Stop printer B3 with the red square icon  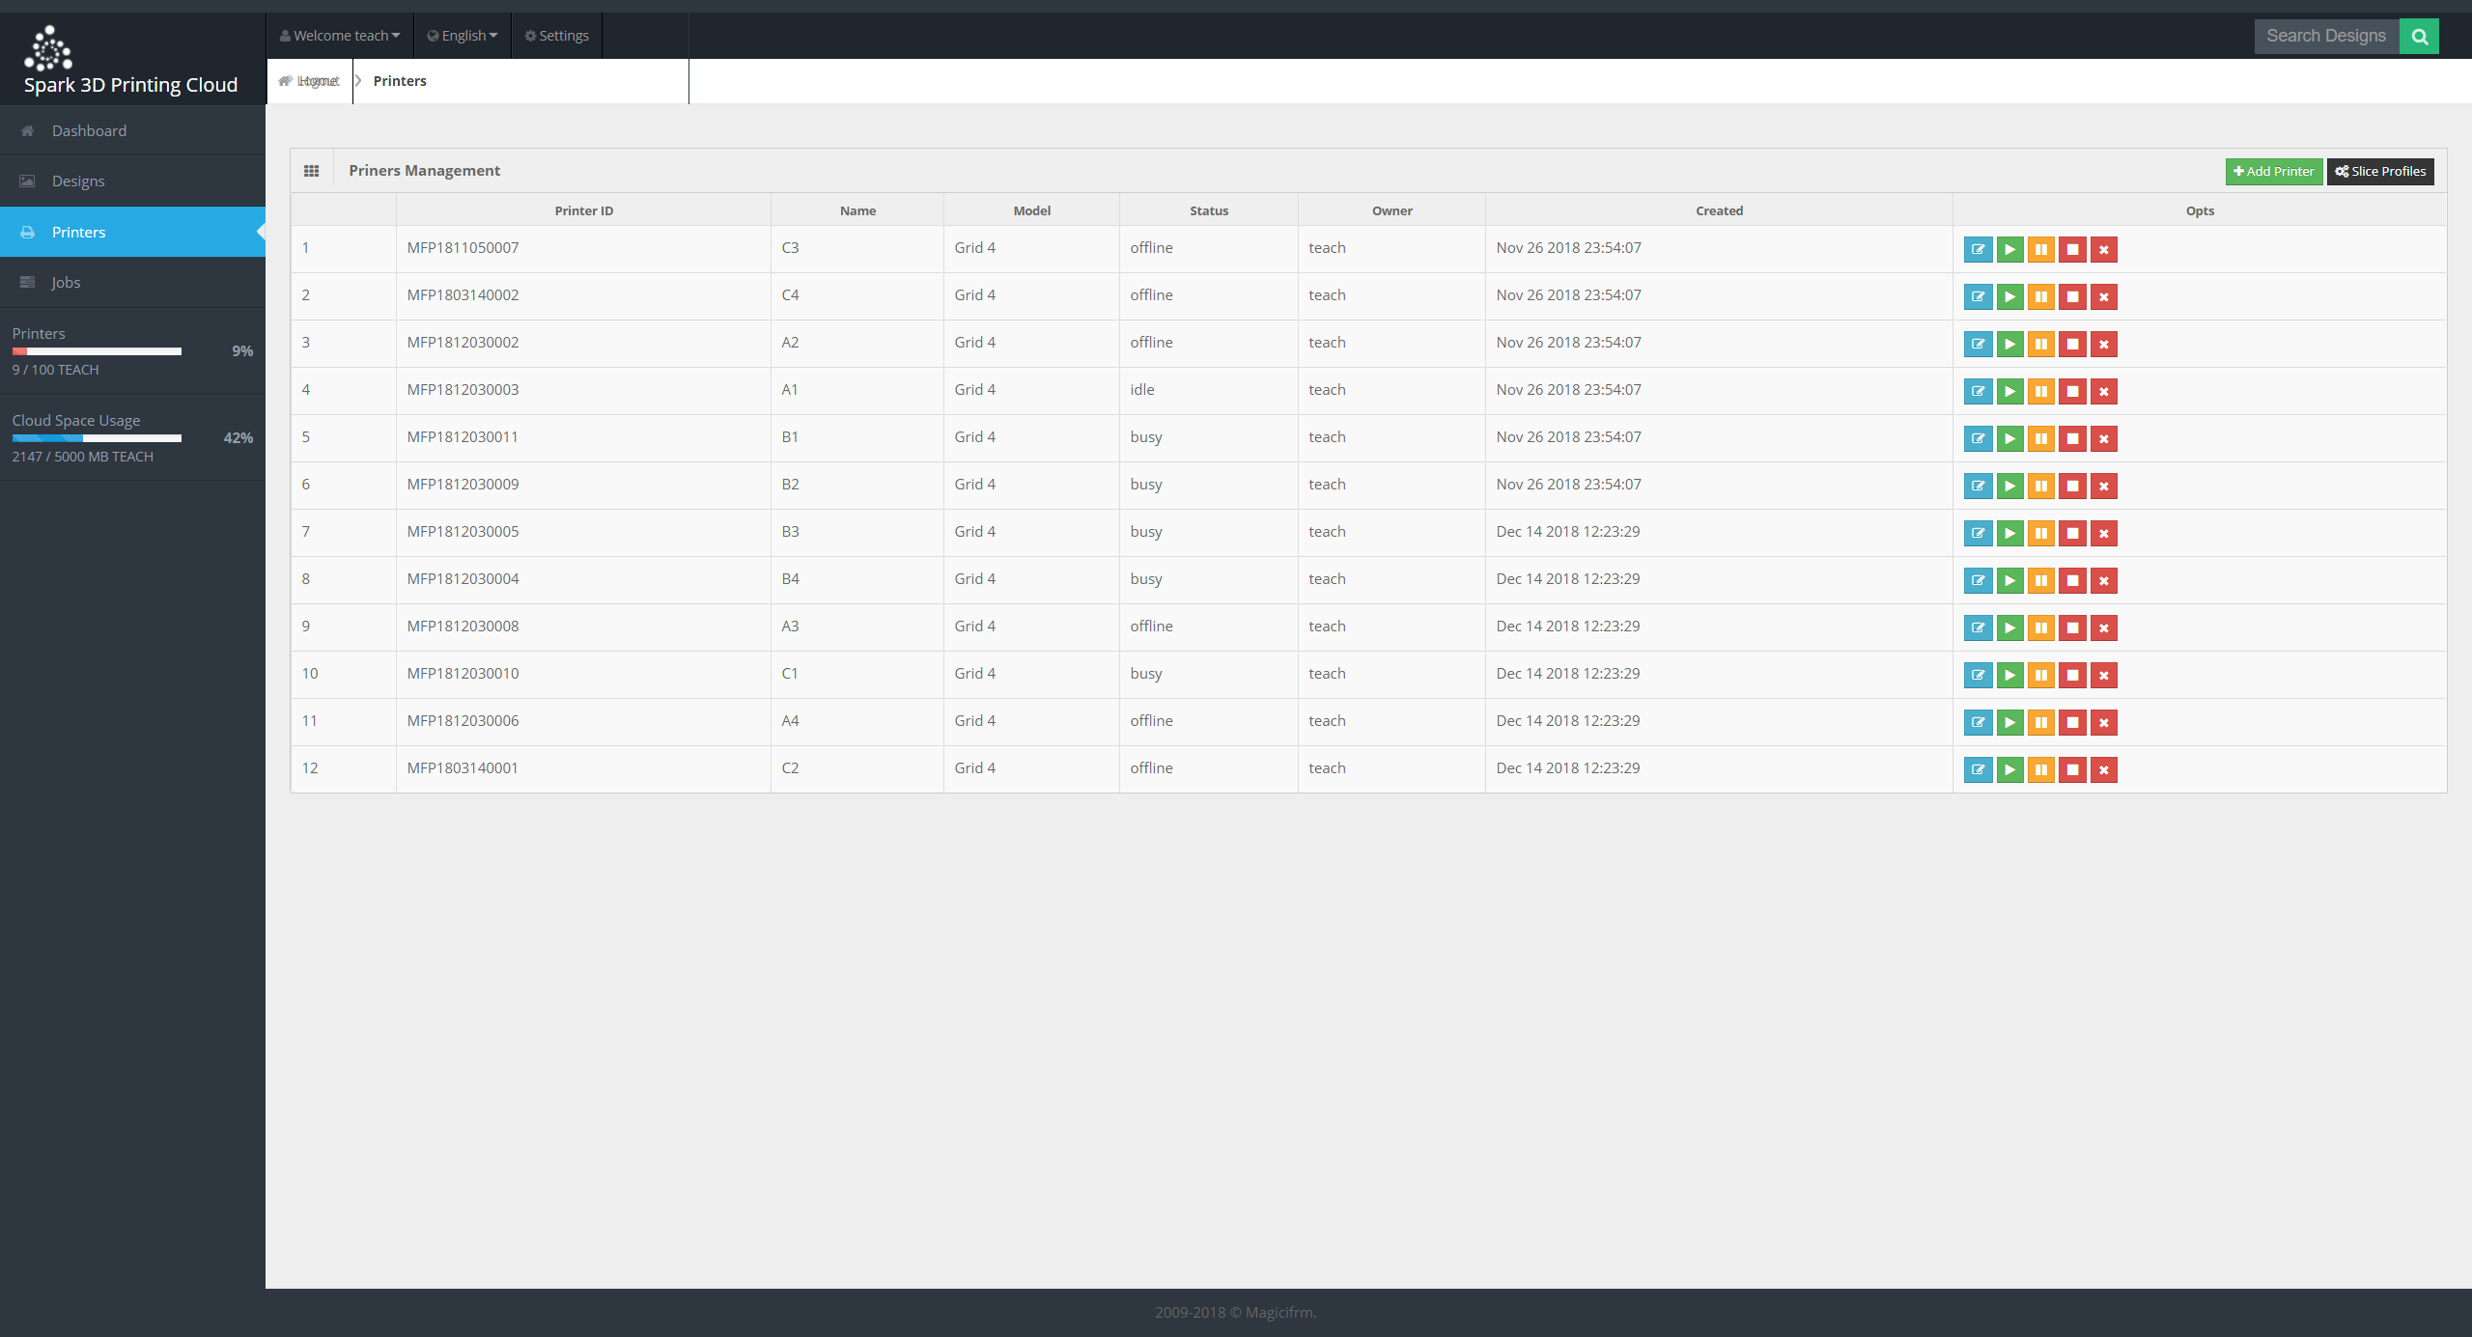[2072, 533]
